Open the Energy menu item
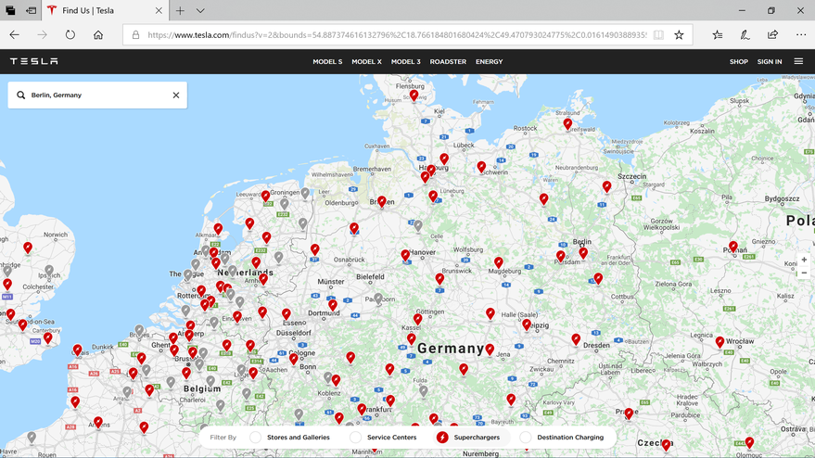 coord(490,61)
